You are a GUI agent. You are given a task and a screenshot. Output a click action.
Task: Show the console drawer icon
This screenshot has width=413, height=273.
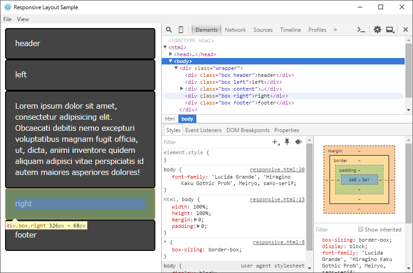click(361, 30)
